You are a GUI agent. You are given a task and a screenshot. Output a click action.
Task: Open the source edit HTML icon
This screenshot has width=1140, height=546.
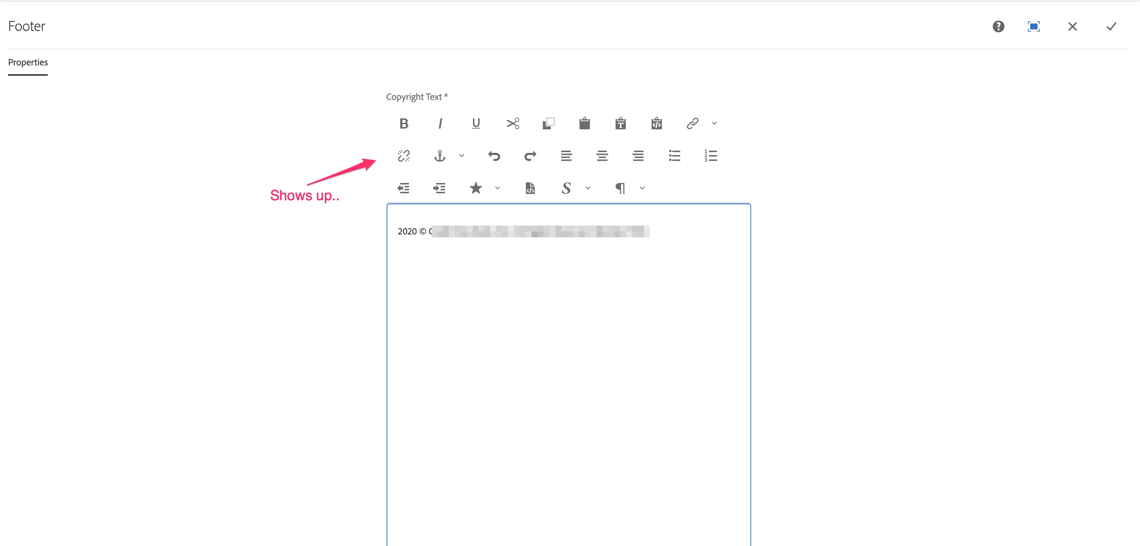[530, 188]
